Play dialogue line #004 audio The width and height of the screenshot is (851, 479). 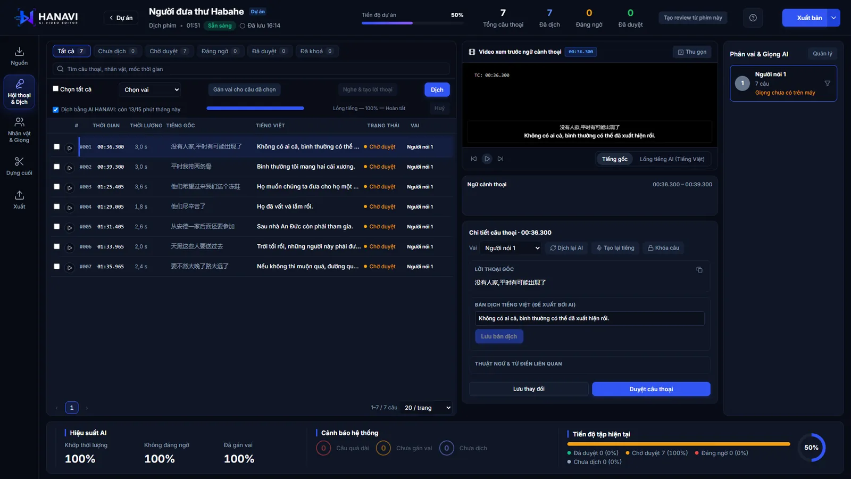(69, 208)
